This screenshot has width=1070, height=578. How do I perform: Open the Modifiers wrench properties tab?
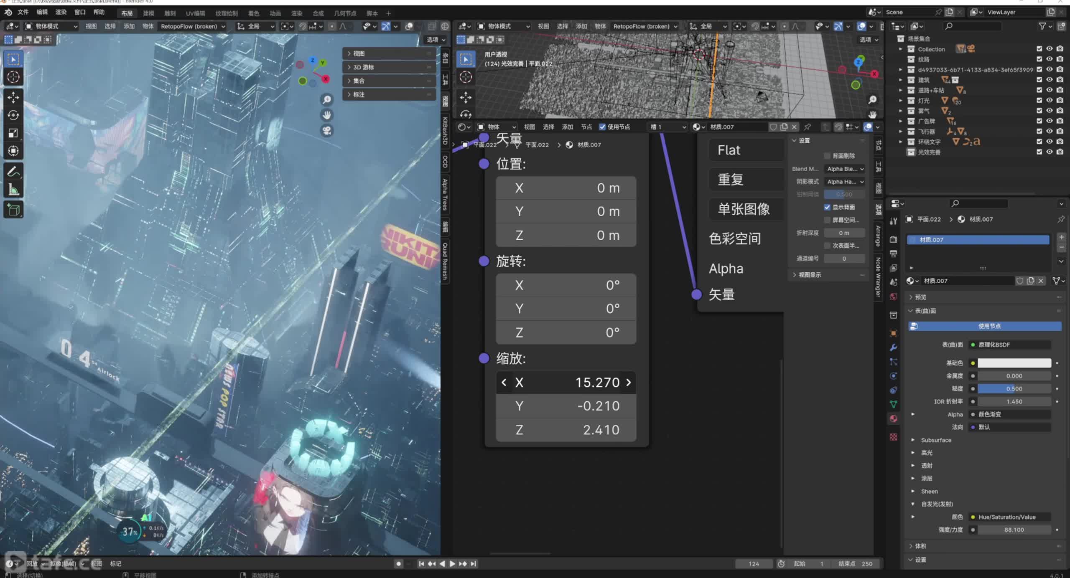(x=894, y=347)
